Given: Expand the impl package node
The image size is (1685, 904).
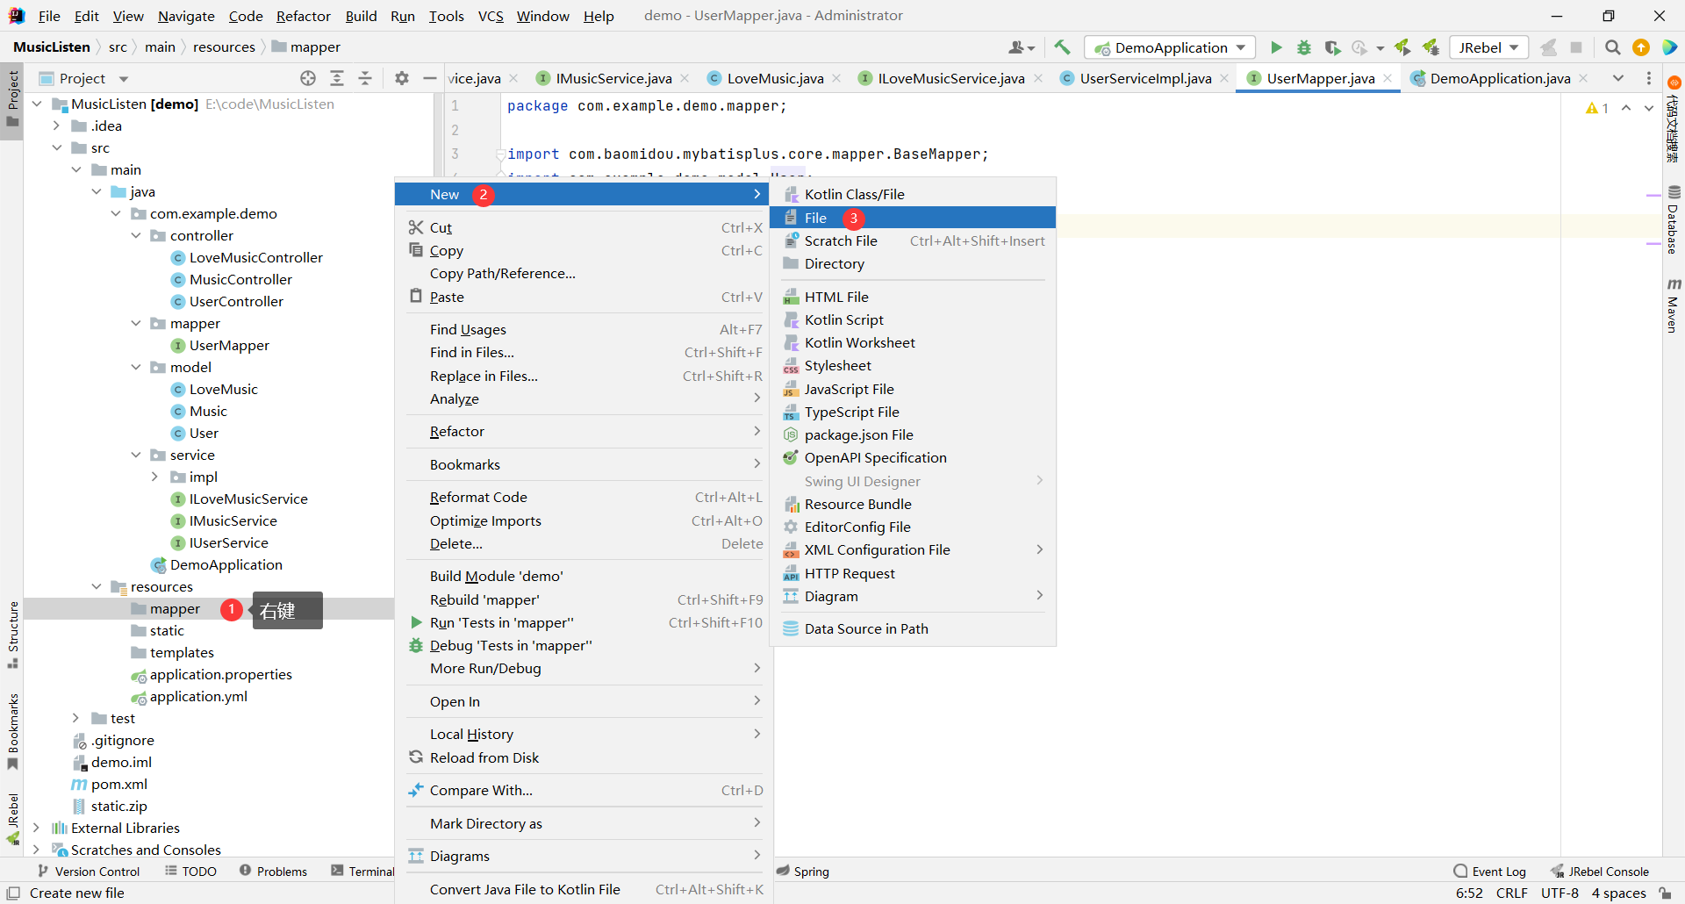Looking at the screenshot, I should (155, 477).
